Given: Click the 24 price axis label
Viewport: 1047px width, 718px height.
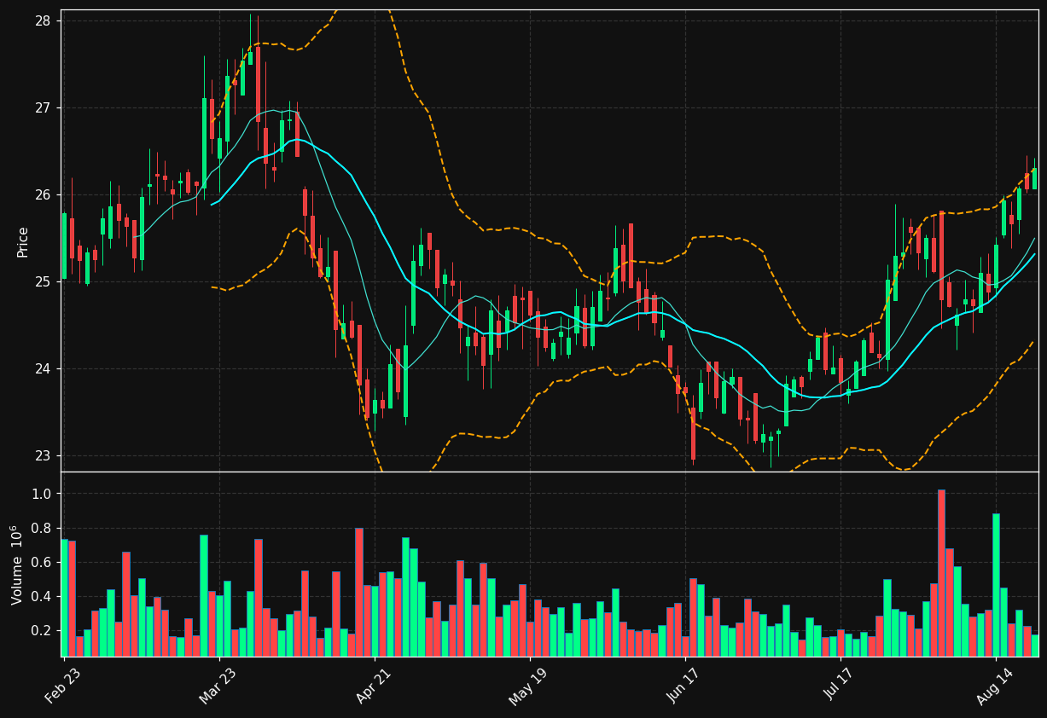Looking at the screenshot, I should coord(43,368).
